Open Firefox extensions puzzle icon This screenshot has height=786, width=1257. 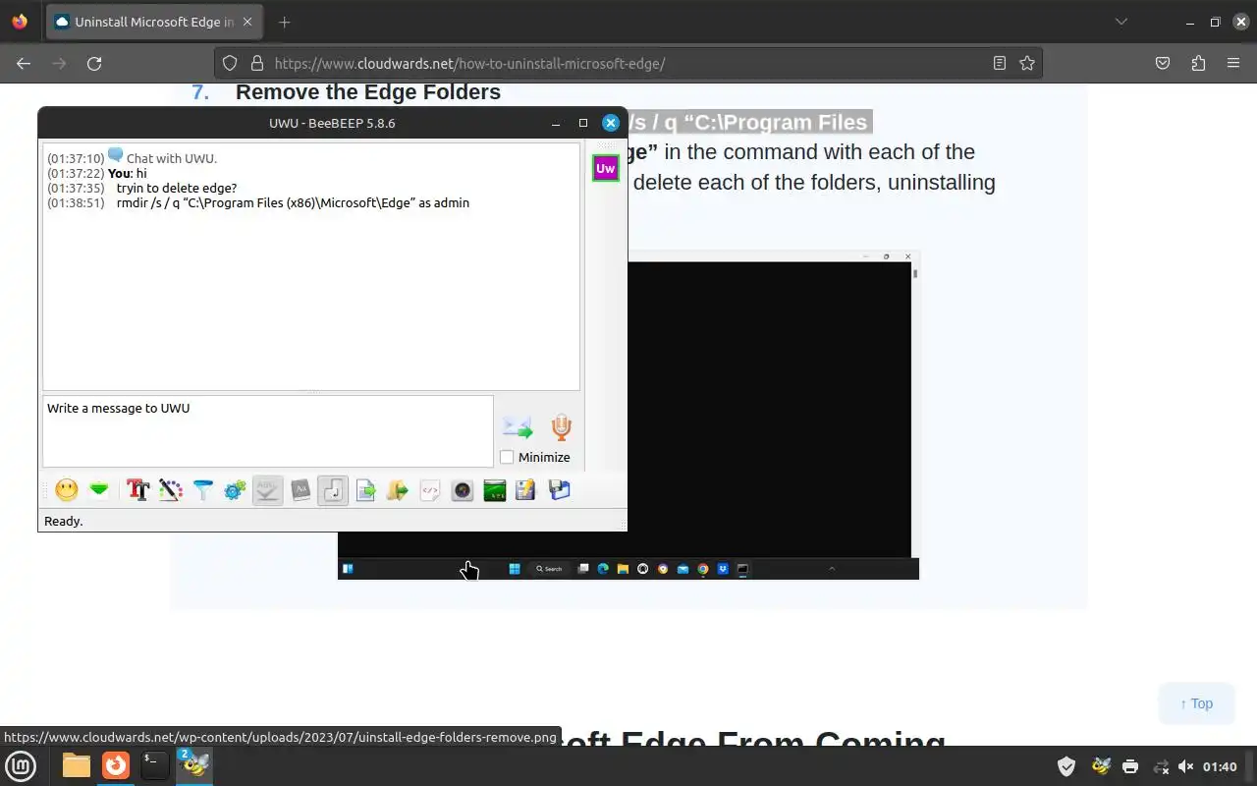(x=1198, y=63)
